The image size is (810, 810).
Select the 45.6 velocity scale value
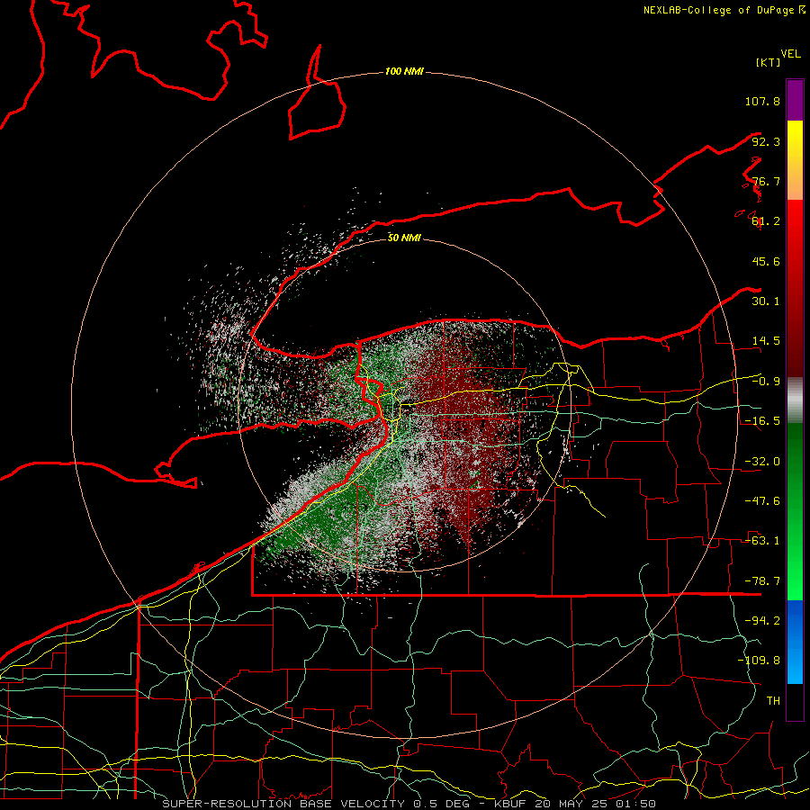(x=766, y=261)
